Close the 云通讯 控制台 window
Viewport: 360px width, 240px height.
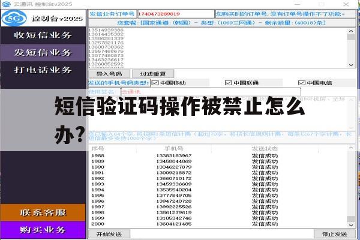point(346,4)
